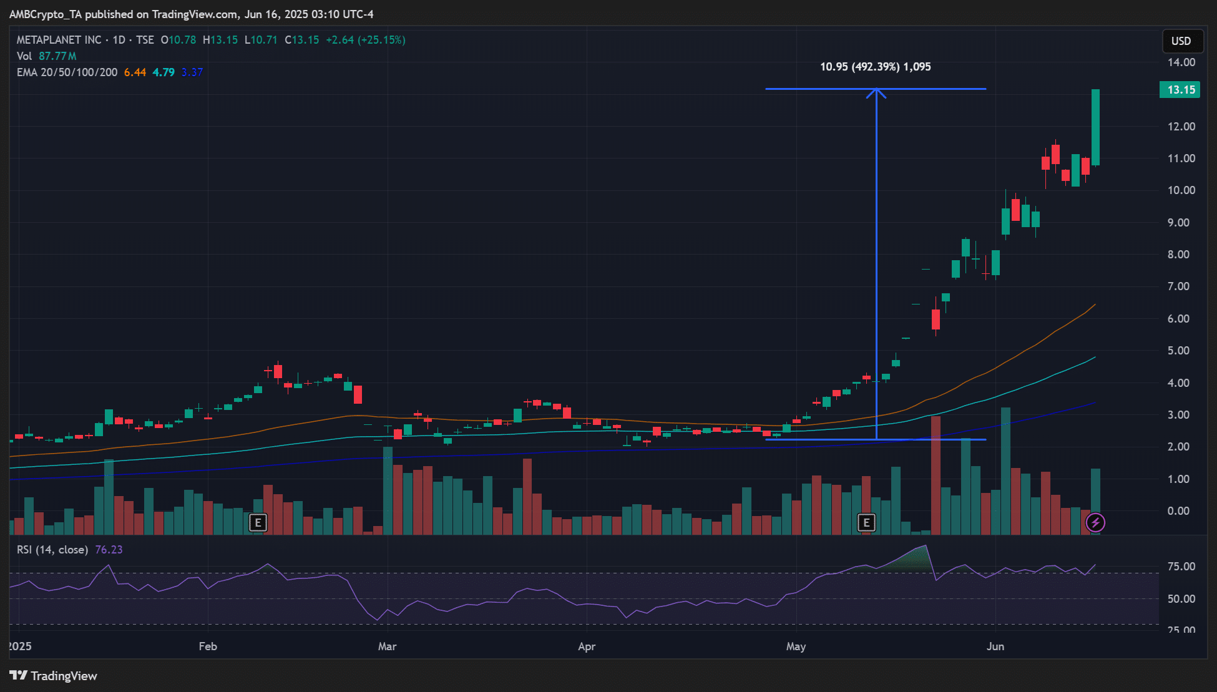Screen dimensions: 1217x692
Task: Select the EMA 20/50/100/200 indicator legend
Action: tap(67, 72)
